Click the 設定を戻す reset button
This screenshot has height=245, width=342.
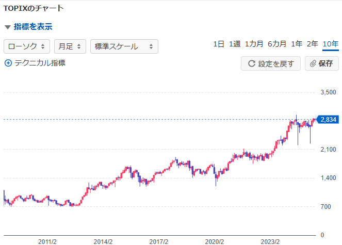point(271,64)
